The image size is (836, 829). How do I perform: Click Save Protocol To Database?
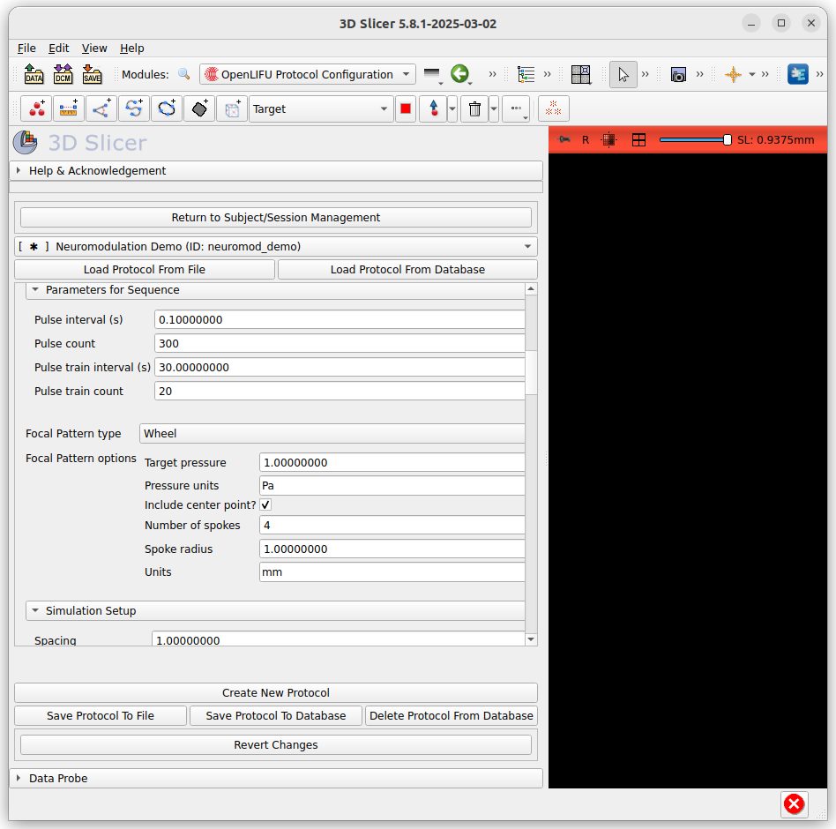(x=276, y=715)
